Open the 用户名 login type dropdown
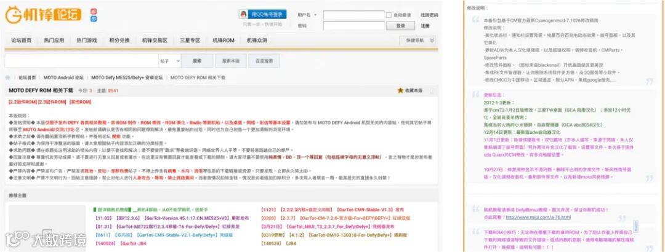 pos(307,15)
